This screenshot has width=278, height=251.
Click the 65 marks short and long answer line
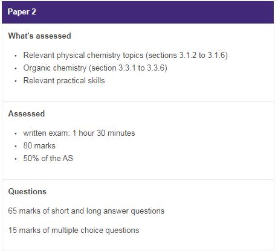(x=86, y=211)
